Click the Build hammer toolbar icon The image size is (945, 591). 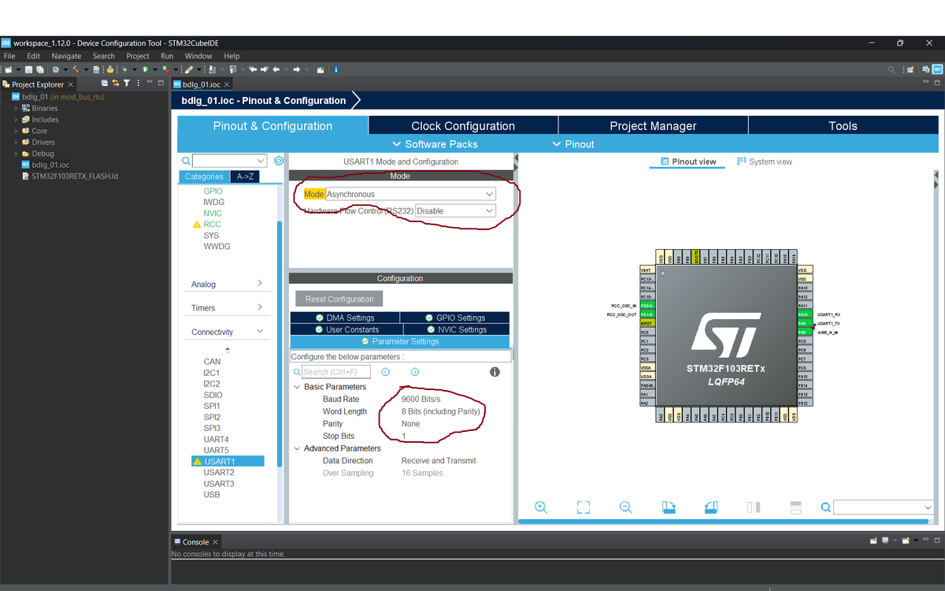[76, 69]
